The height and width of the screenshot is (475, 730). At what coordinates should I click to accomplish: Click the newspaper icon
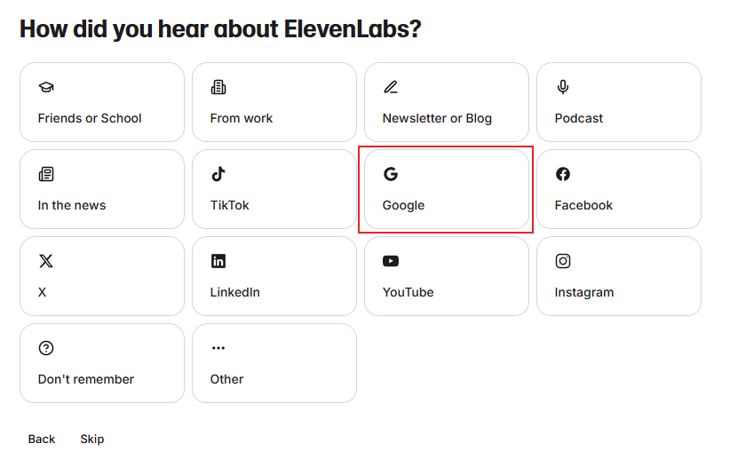pos(46,174)
